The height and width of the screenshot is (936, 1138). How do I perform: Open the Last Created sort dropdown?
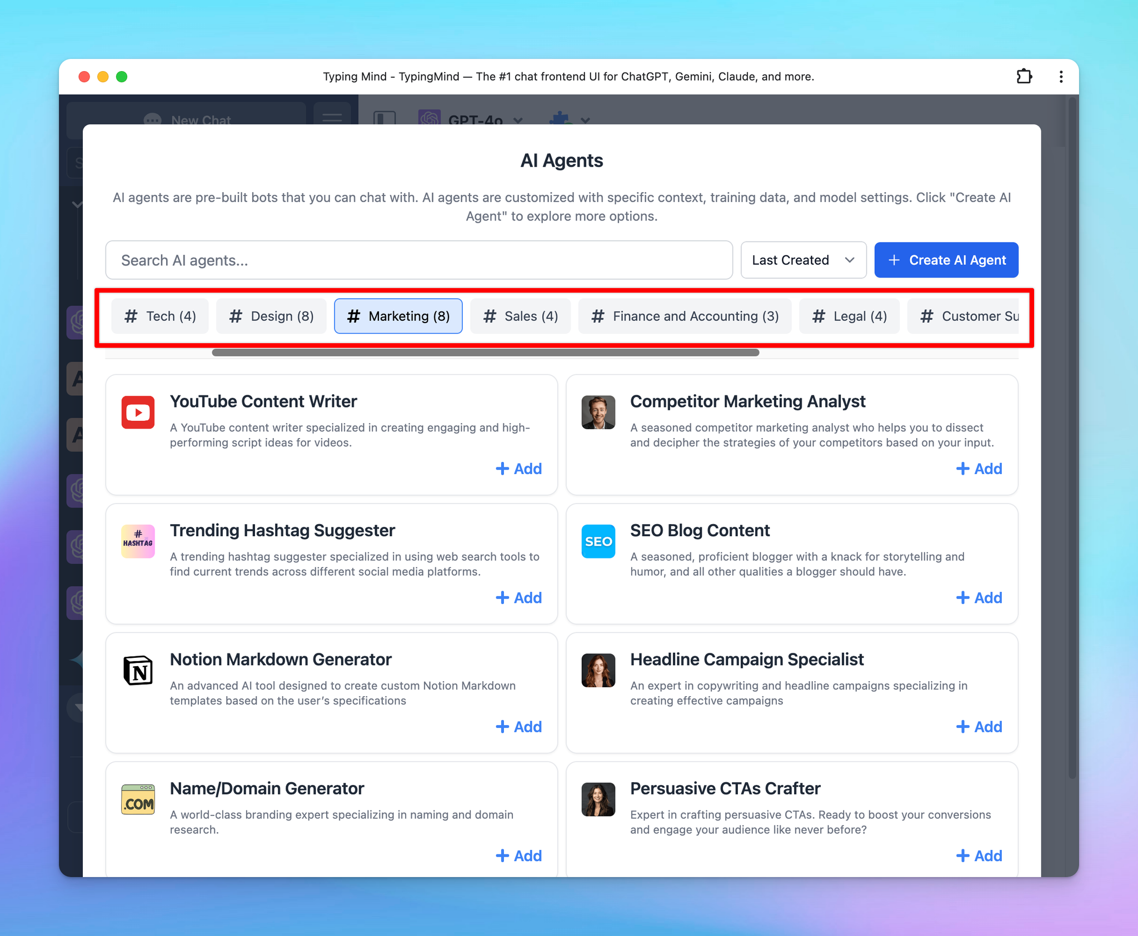click(803, 260)
